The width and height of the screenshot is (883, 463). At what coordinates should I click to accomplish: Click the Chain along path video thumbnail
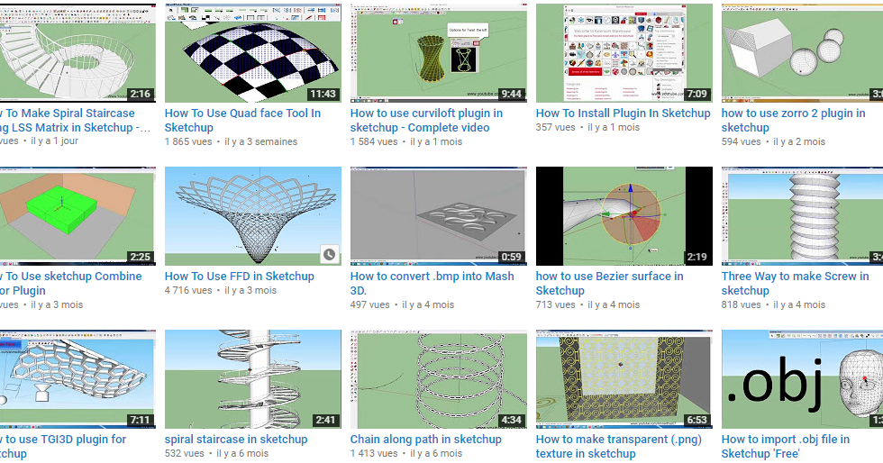tap(439, 379)
